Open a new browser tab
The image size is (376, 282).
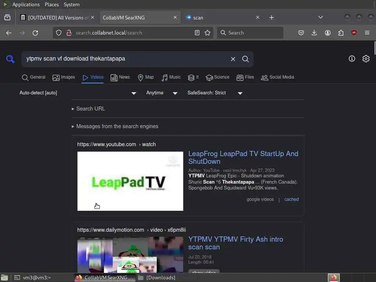[x=271, y=18]
